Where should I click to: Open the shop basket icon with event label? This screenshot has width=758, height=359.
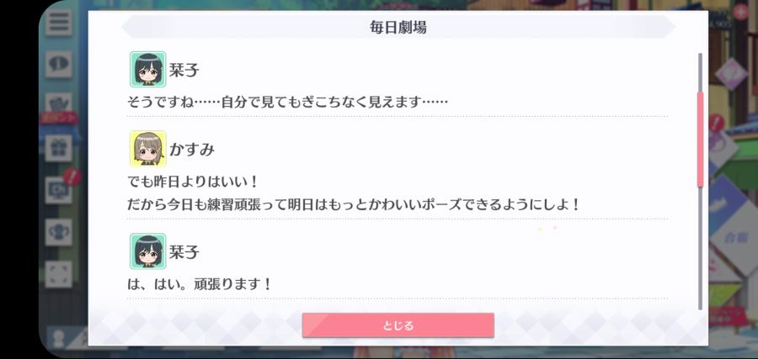coord(58,107)
